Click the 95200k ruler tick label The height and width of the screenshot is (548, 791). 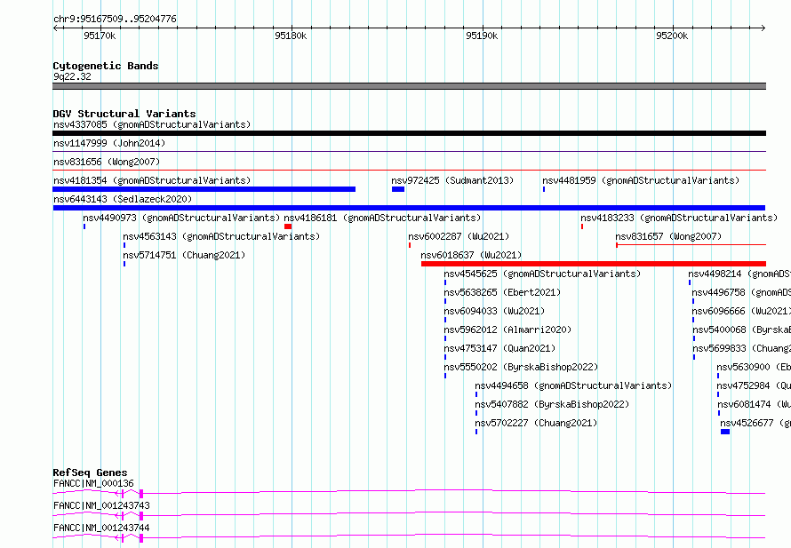(672, 36)
